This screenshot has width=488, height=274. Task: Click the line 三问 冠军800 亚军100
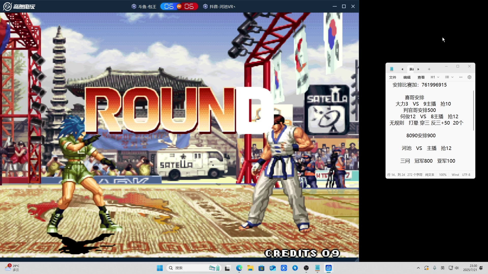point(428,161)
